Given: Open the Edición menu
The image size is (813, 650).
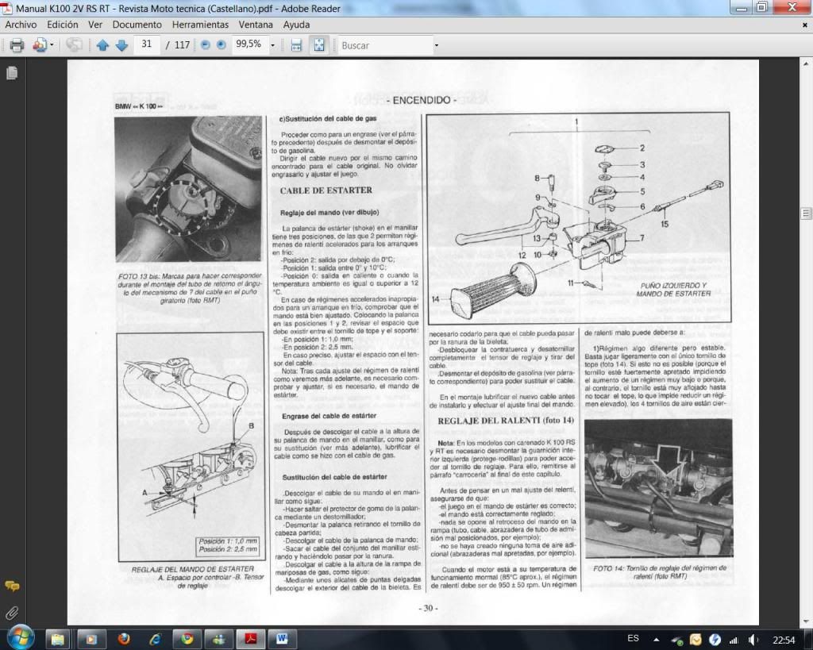Looking at the screenshot, I should [x=62, y=25].
